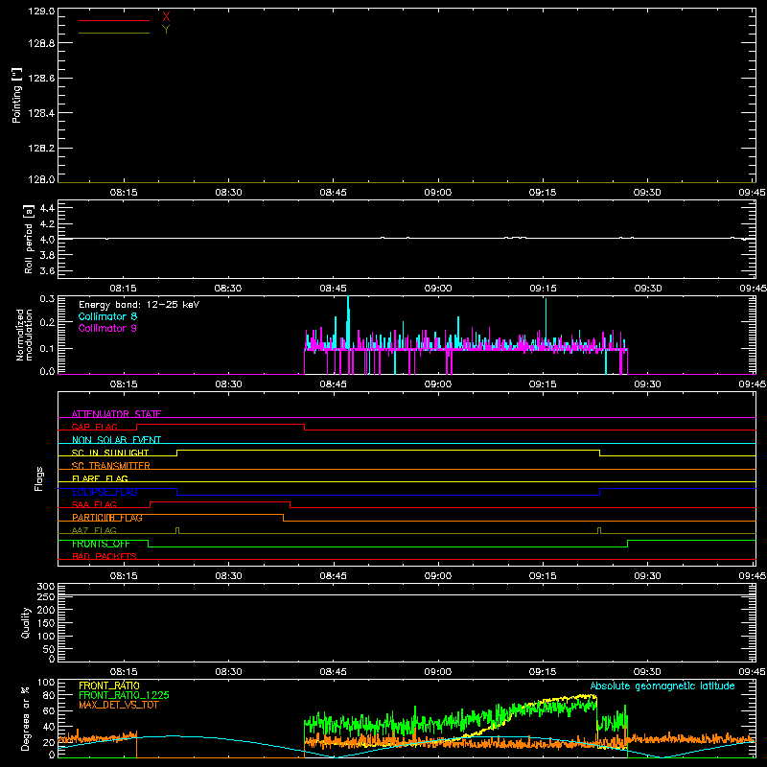
Task: Click the SC_IN_SUNLIGHT rising step near 08:23
Action: tap(177, 453)
